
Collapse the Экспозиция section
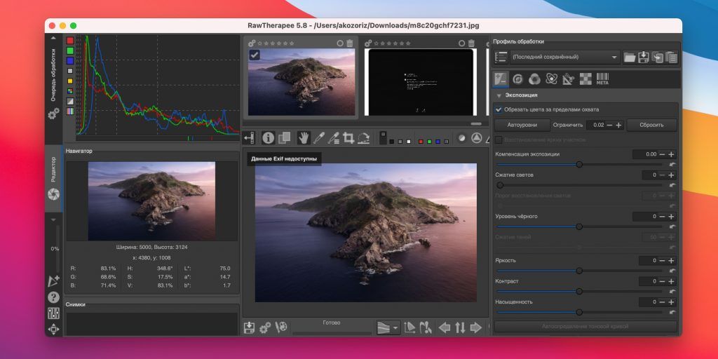point(499,95)
